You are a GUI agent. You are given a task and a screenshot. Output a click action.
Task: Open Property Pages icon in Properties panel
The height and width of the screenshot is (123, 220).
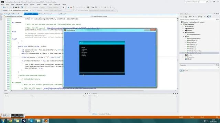click(187, 70)
